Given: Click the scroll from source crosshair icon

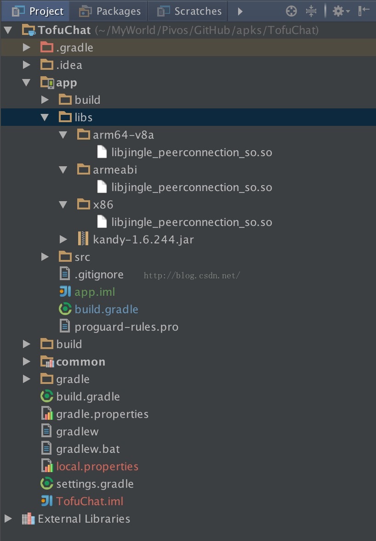Looking at the screenshot, I should click(x=291, y=11).
